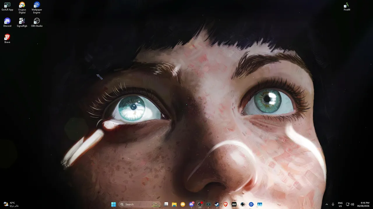Open File Explorer from the taskbar

(x=174, y=204)
